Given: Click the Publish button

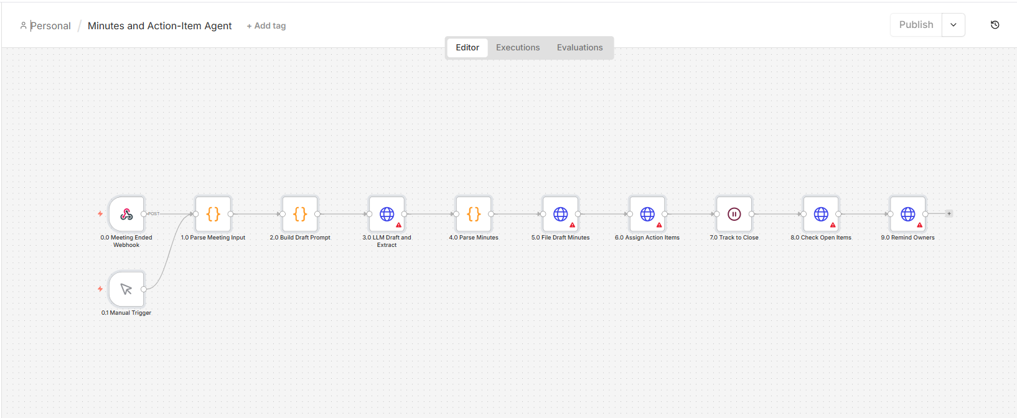Looking at the screenshot, I should tap(916, 25).
